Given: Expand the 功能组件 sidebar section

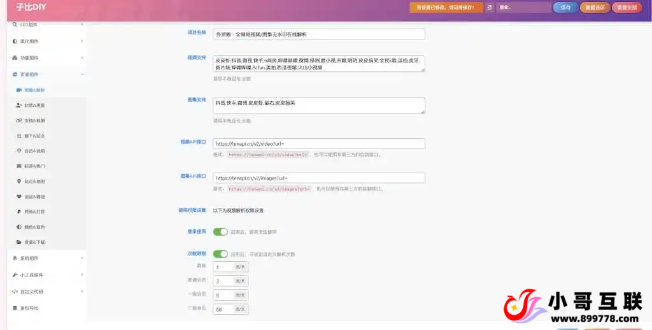Looking at the screenshot, I should click(47, 57).
